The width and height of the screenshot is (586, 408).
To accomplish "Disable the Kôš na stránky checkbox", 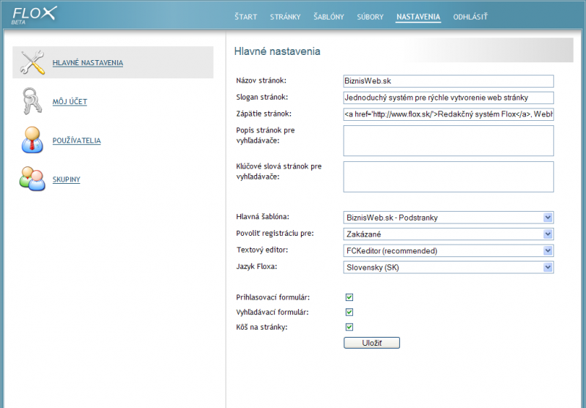I will click(349, 327).
